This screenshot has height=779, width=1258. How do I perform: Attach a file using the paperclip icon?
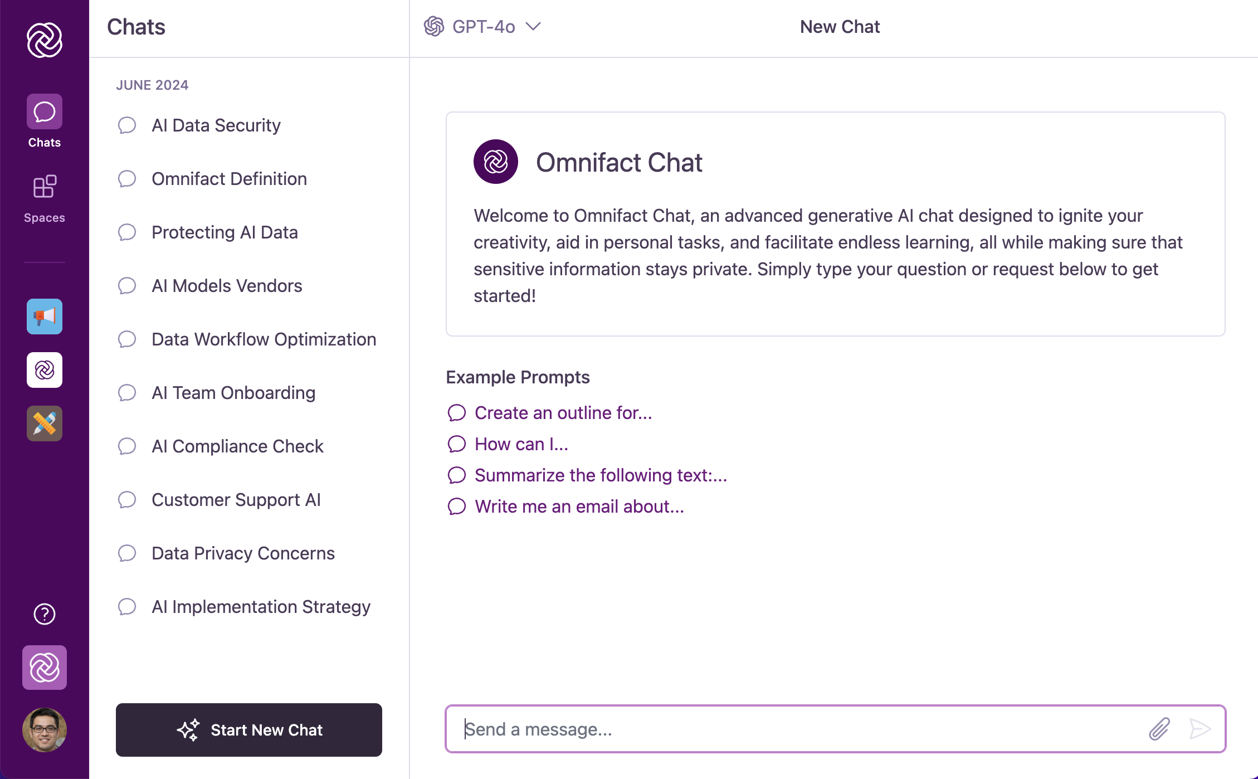pyautogui.click(x=1159, y=729)
